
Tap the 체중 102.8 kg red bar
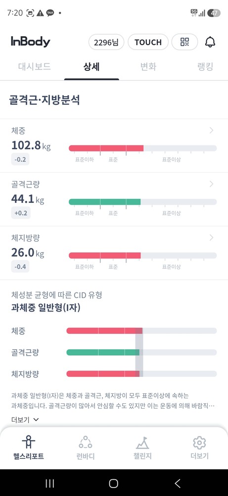(106, 148)
